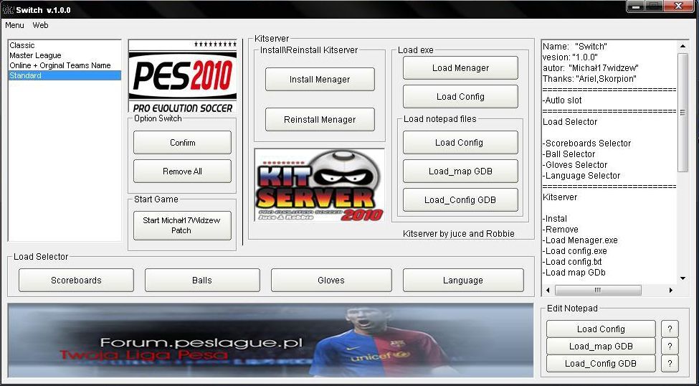Click help button next to Load_map GDB
This screenshot has width=699, height=386.
tap(668, 347)
